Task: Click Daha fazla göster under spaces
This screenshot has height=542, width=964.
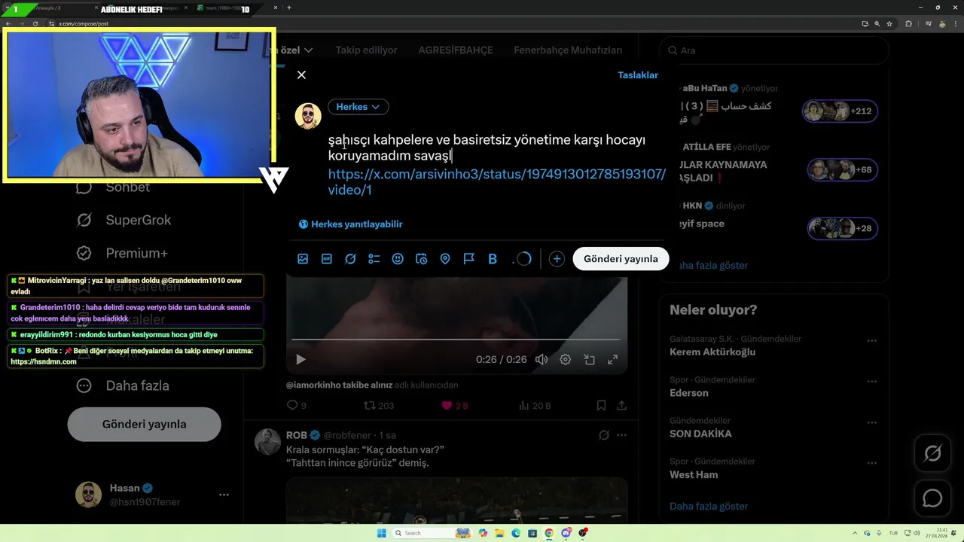Action: pyautogui.click(x=712, y=266)
